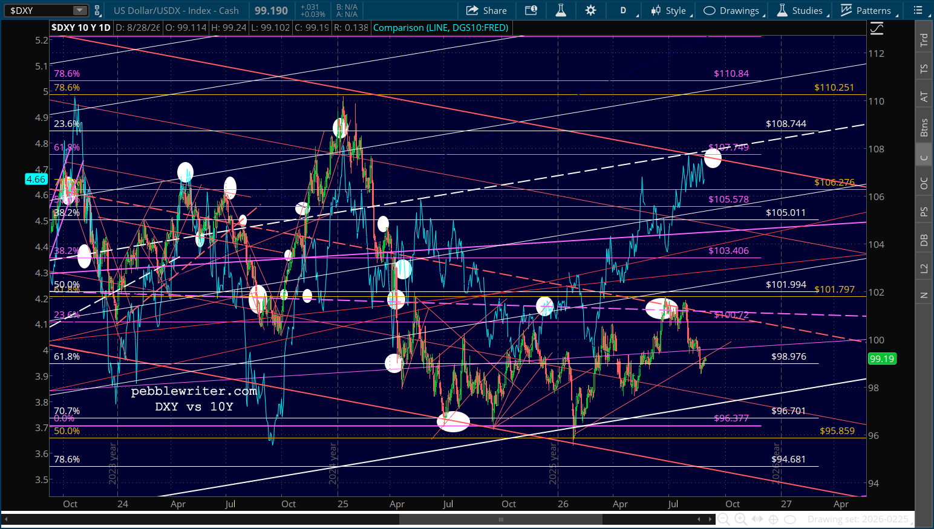Click the $110.251 level label

click(834, 88)
